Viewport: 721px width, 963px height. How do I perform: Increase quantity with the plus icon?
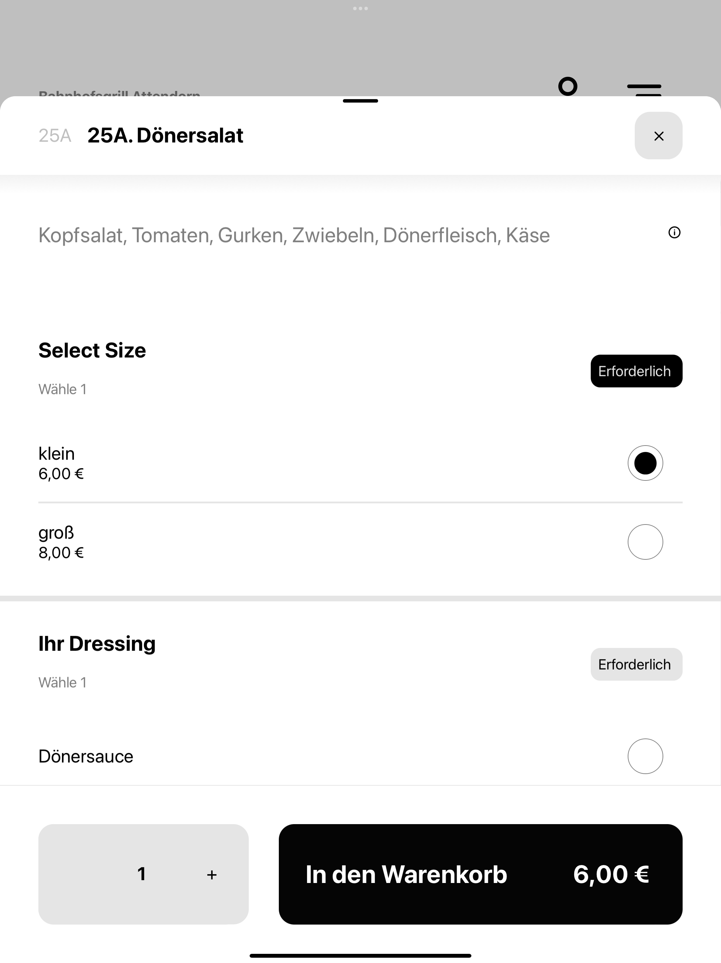212,875
